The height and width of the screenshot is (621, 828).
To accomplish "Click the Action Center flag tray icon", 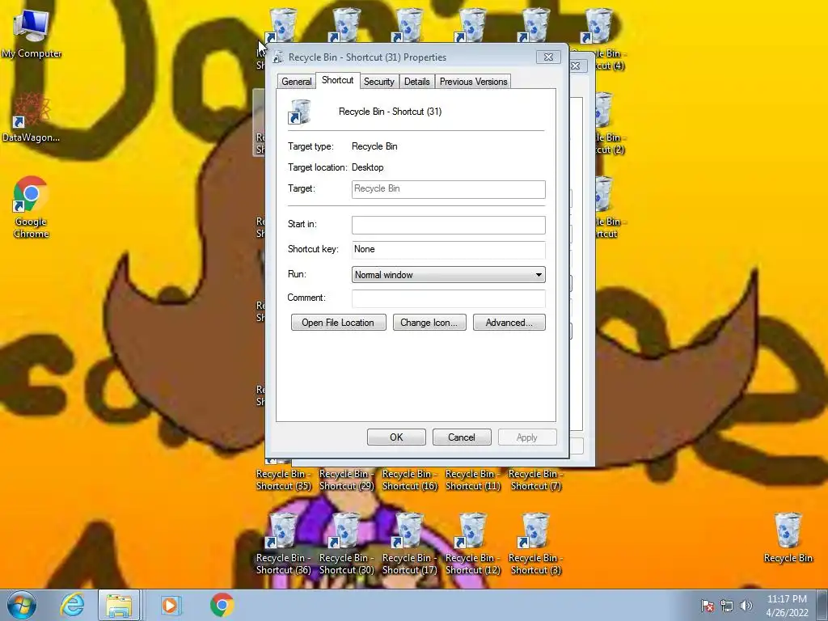I will (x=708, y=606).
